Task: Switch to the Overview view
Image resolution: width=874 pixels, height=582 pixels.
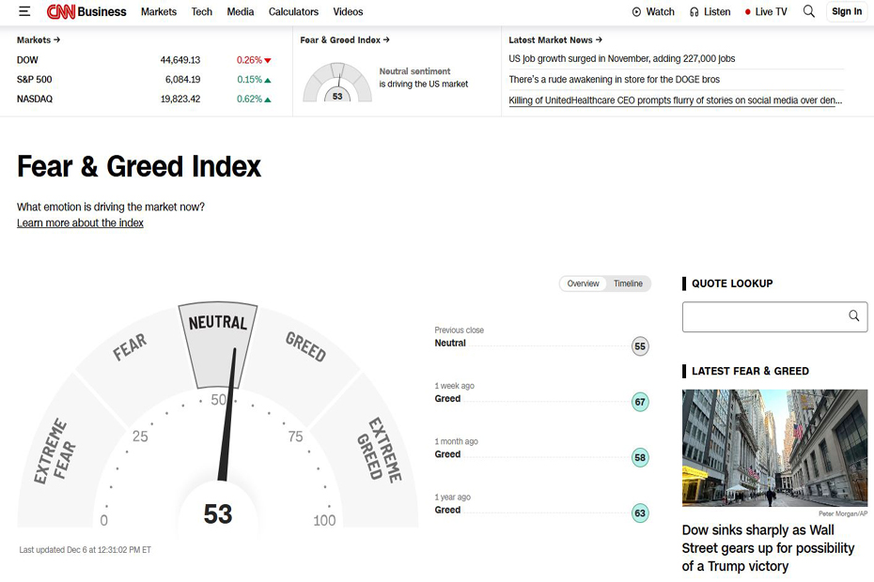Action: (583, 283)
